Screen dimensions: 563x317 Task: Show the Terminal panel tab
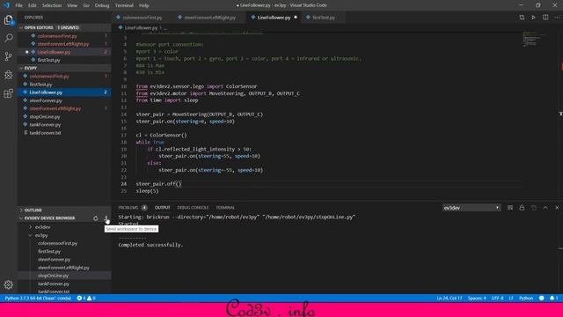[x=225, y=208]
